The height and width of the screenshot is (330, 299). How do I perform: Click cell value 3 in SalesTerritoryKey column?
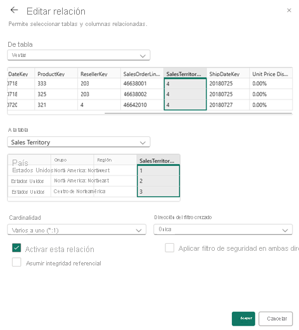coord(158,191)
